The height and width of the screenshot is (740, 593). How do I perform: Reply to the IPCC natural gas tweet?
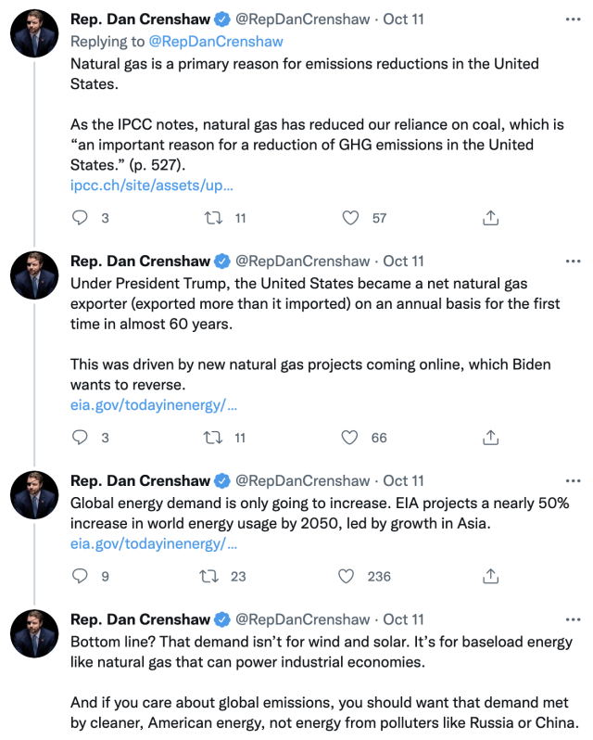[x=81, y=218]
